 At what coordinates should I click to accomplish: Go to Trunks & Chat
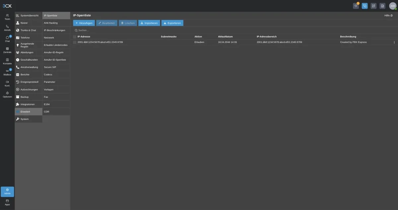[29, 30]
